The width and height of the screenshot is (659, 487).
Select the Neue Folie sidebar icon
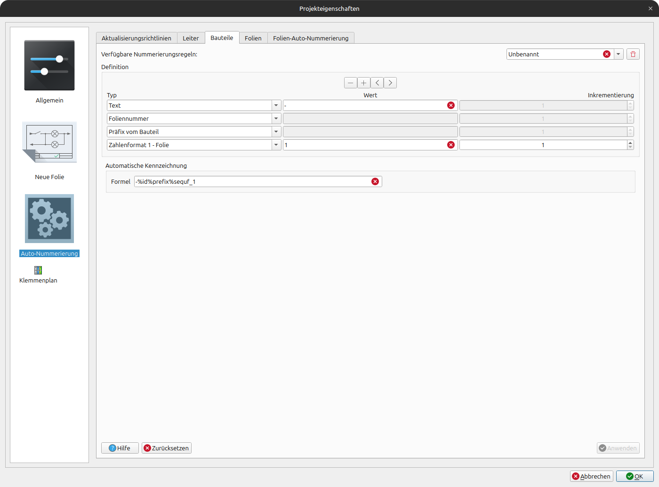49,142
